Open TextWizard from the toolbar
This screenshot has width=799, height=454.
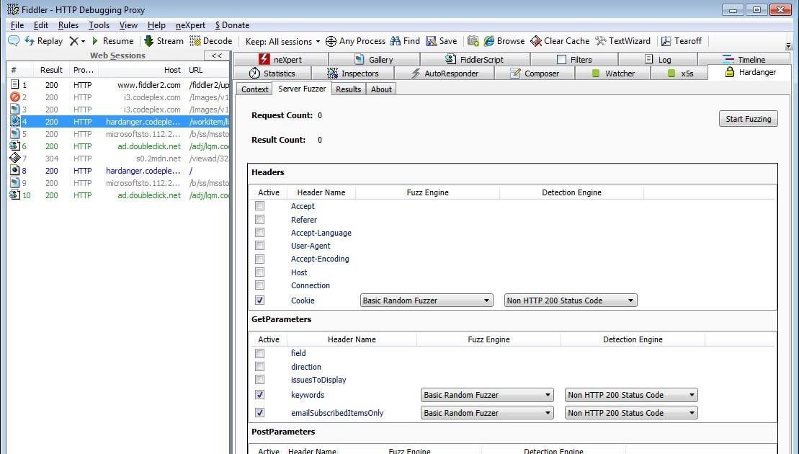click(x=622, y=41)
